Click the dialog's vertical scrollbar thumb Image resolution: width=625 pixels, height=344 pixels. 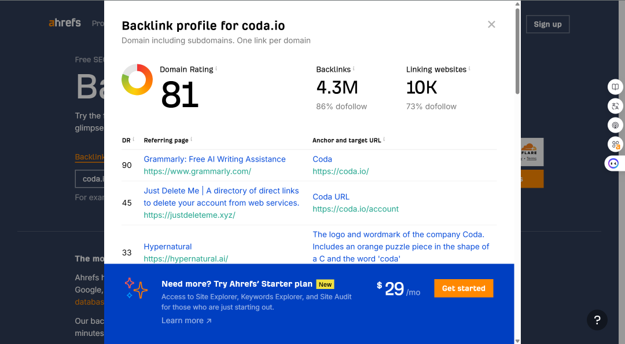(517, 51)
